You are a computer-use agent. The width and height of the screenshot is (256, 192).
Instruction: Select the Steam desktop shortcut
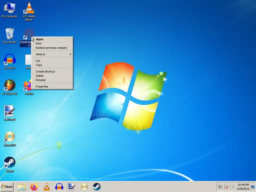[x=9, y=164]
